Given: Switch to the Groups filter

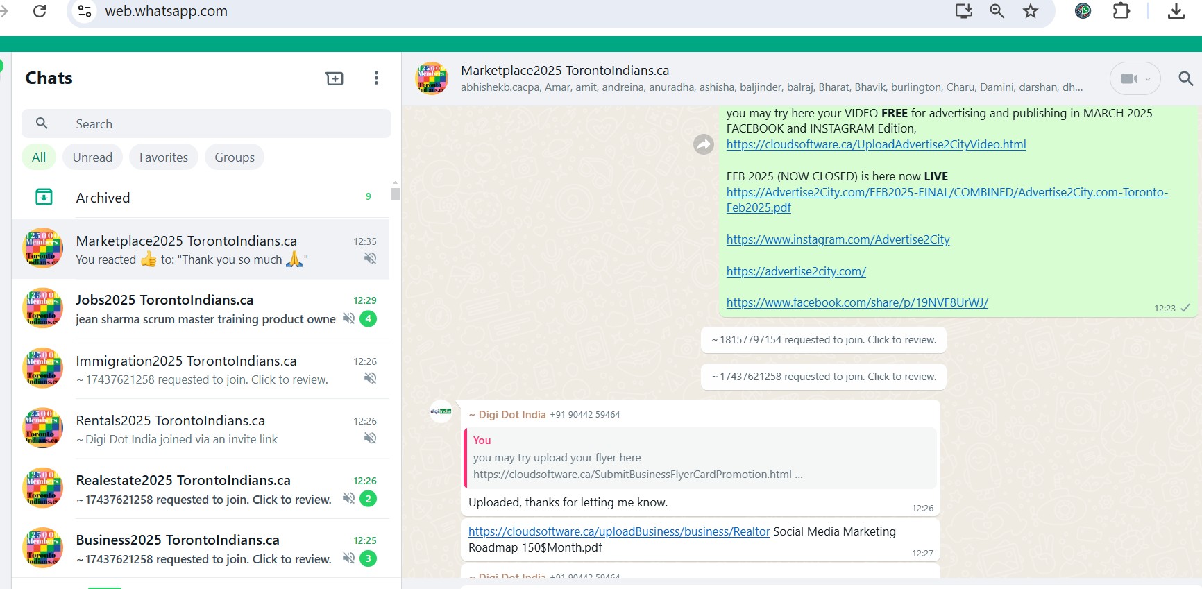Looking at the screenshot, I should tap(234, 157).
